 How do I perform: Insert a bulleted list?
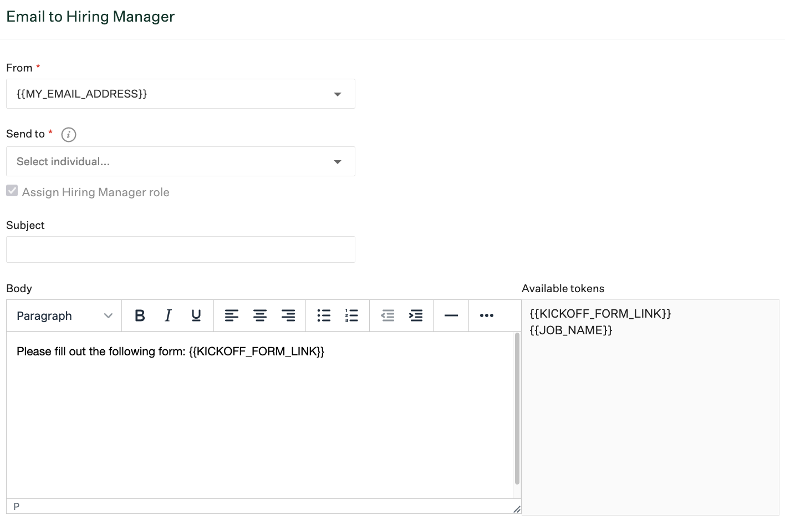(324, 315)
